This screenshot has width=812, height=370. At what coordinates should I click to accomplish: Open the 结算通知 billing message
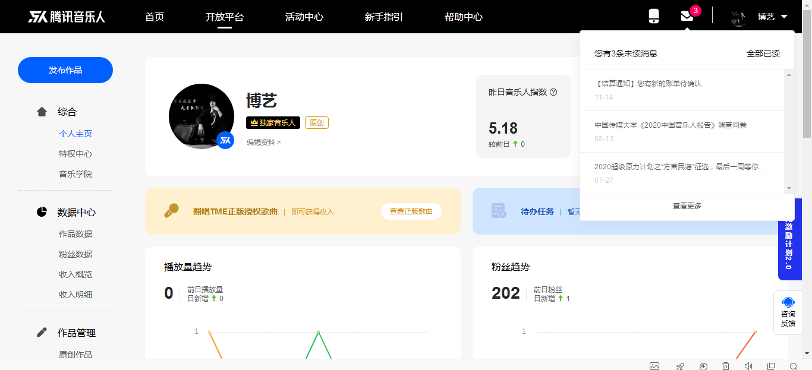(682, 90)
